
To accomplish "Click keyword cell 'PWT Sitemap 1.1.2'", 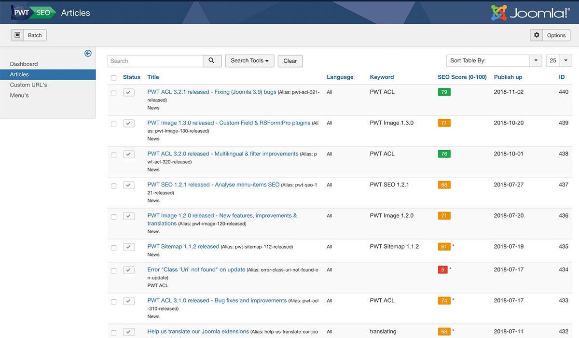I will pos(394,246).
